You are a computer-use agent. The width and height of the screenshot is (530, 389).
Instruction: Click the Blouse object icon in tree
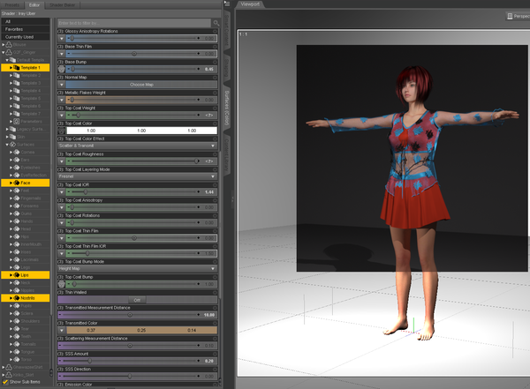[9, 45]
